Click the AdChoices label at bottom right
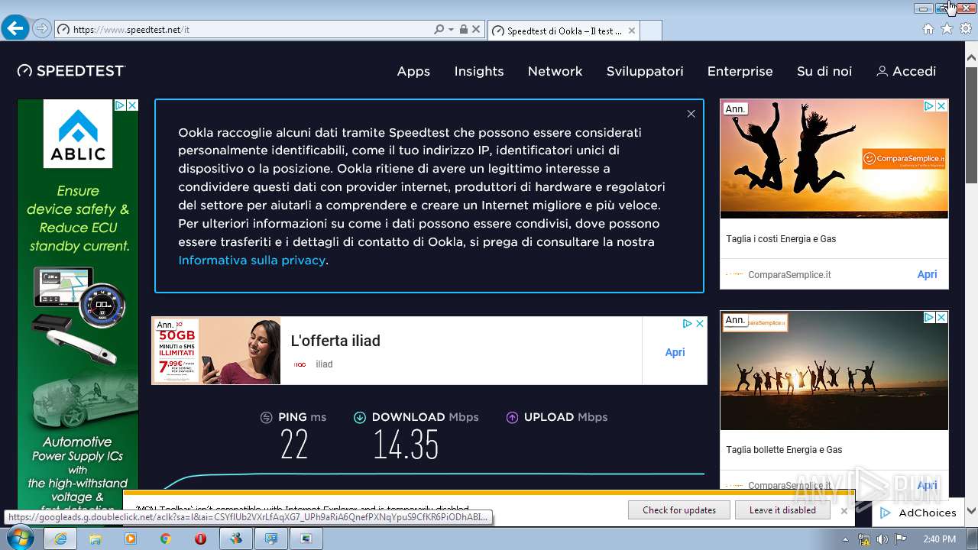This screenshot has width=978, height=550. pos(927,513)
